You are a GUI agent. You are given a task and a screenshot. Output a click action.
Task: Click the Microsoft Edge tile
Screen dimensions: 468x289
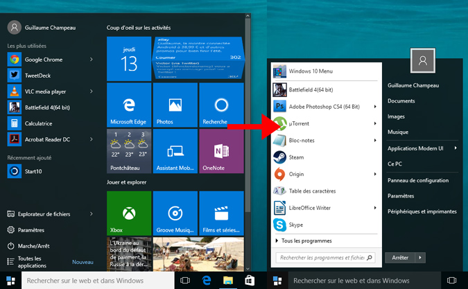click(128, 104)
